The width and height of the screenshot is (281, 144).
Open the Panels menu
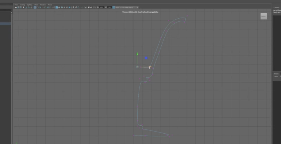click(x=50, y=5)
